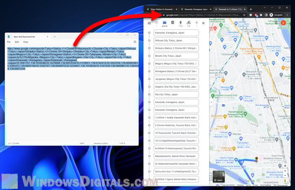Click the 18 Tsukunocho waypoint field
This screenshot has width=295, height=190.
point(176,133)
